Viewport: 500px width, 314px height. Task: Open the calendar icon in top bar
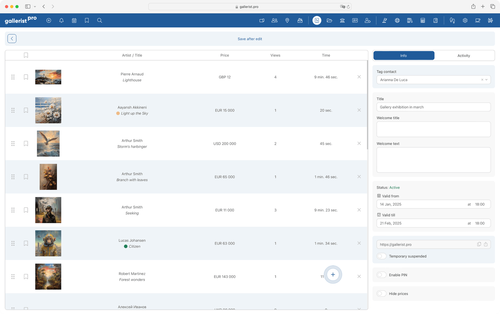(74, 20)
